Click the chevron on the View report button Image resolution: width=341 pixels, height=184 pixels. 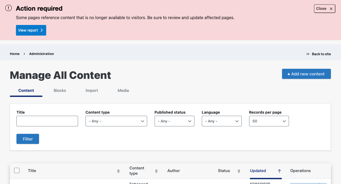pyautogui.click(x=41, y=30)
